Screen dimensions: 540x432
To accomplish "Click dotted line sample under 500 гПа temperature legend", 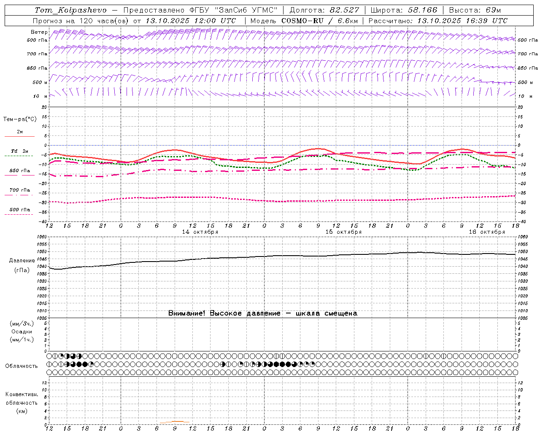I will (19, 215).
